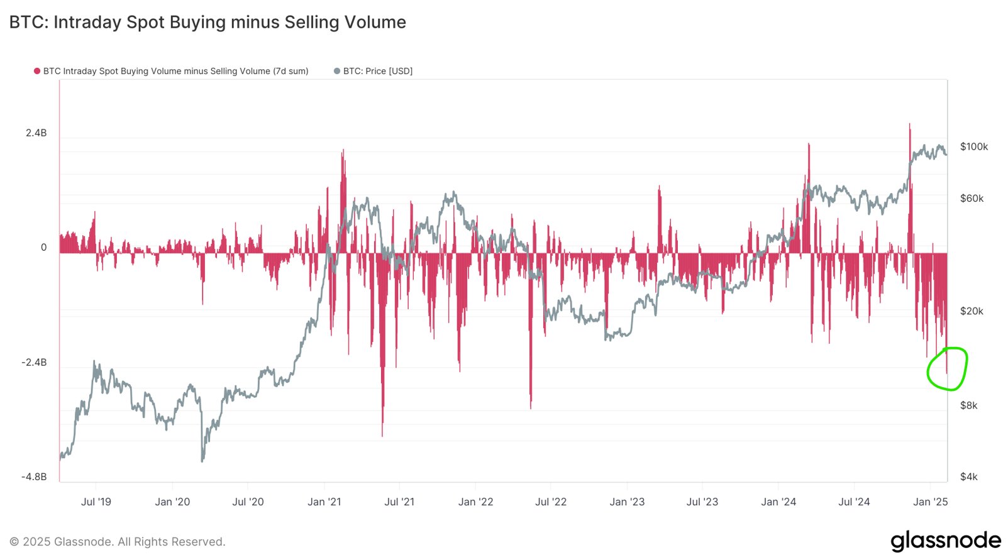Click the $100k right-axis price label
This screenshot has width=1008, height=560.
[974, 146]
